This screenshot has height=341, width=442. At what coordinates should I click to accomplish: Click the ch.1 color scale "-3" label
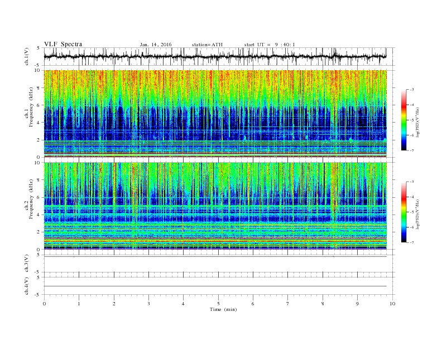point(411,90)
